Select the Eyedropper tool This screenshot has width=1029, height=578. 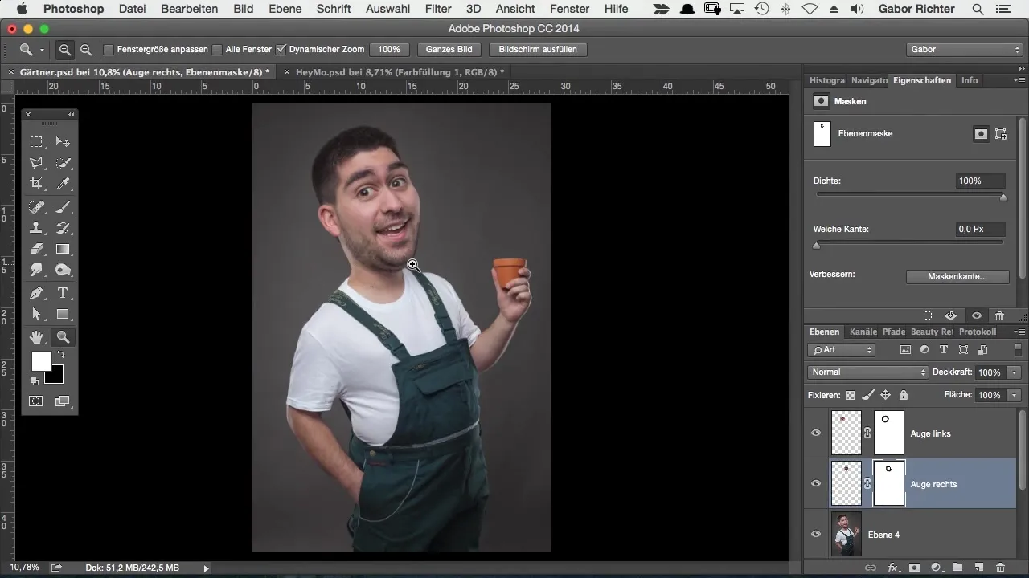63,184
